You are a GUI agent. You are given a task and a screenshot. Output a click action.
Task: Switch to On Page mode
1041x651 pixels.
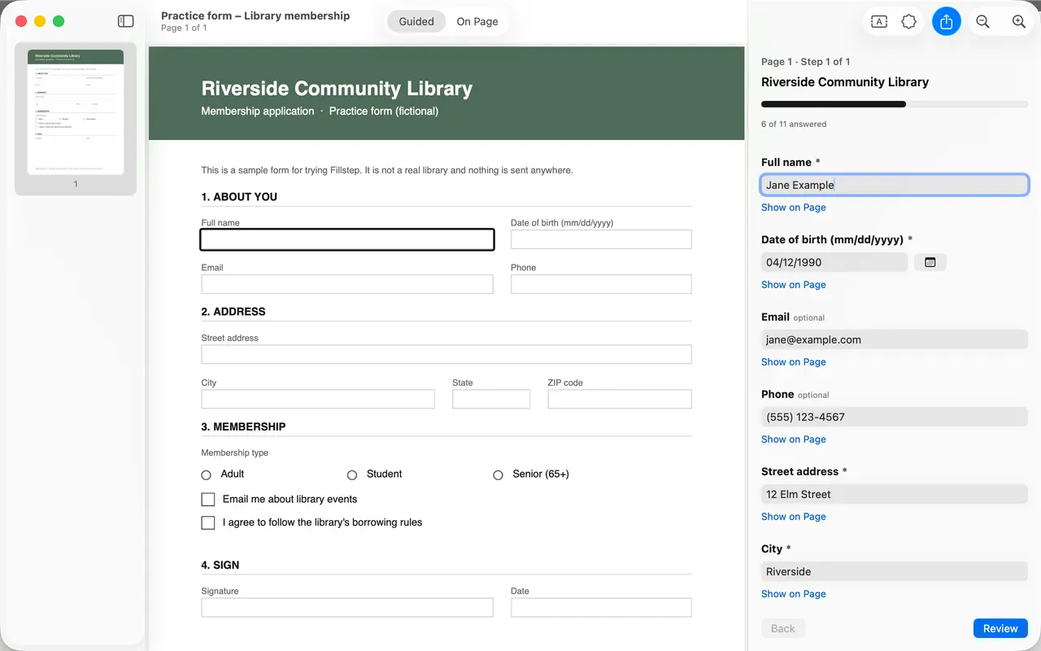(x=477, y=22)
